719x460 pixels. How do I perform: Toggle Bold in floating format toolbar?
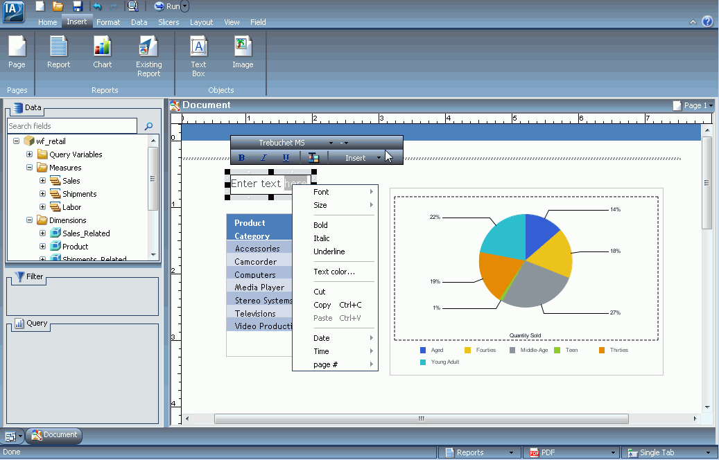pos(242,158)
